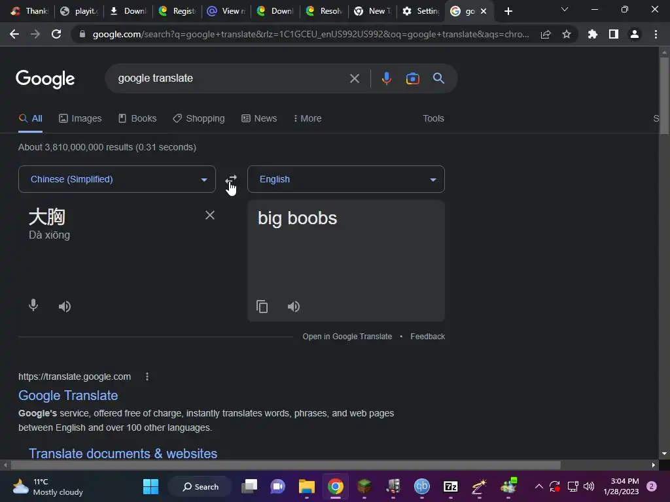Search by voice microphone icon
Screen dimensions: 670x502
(386, 78)
